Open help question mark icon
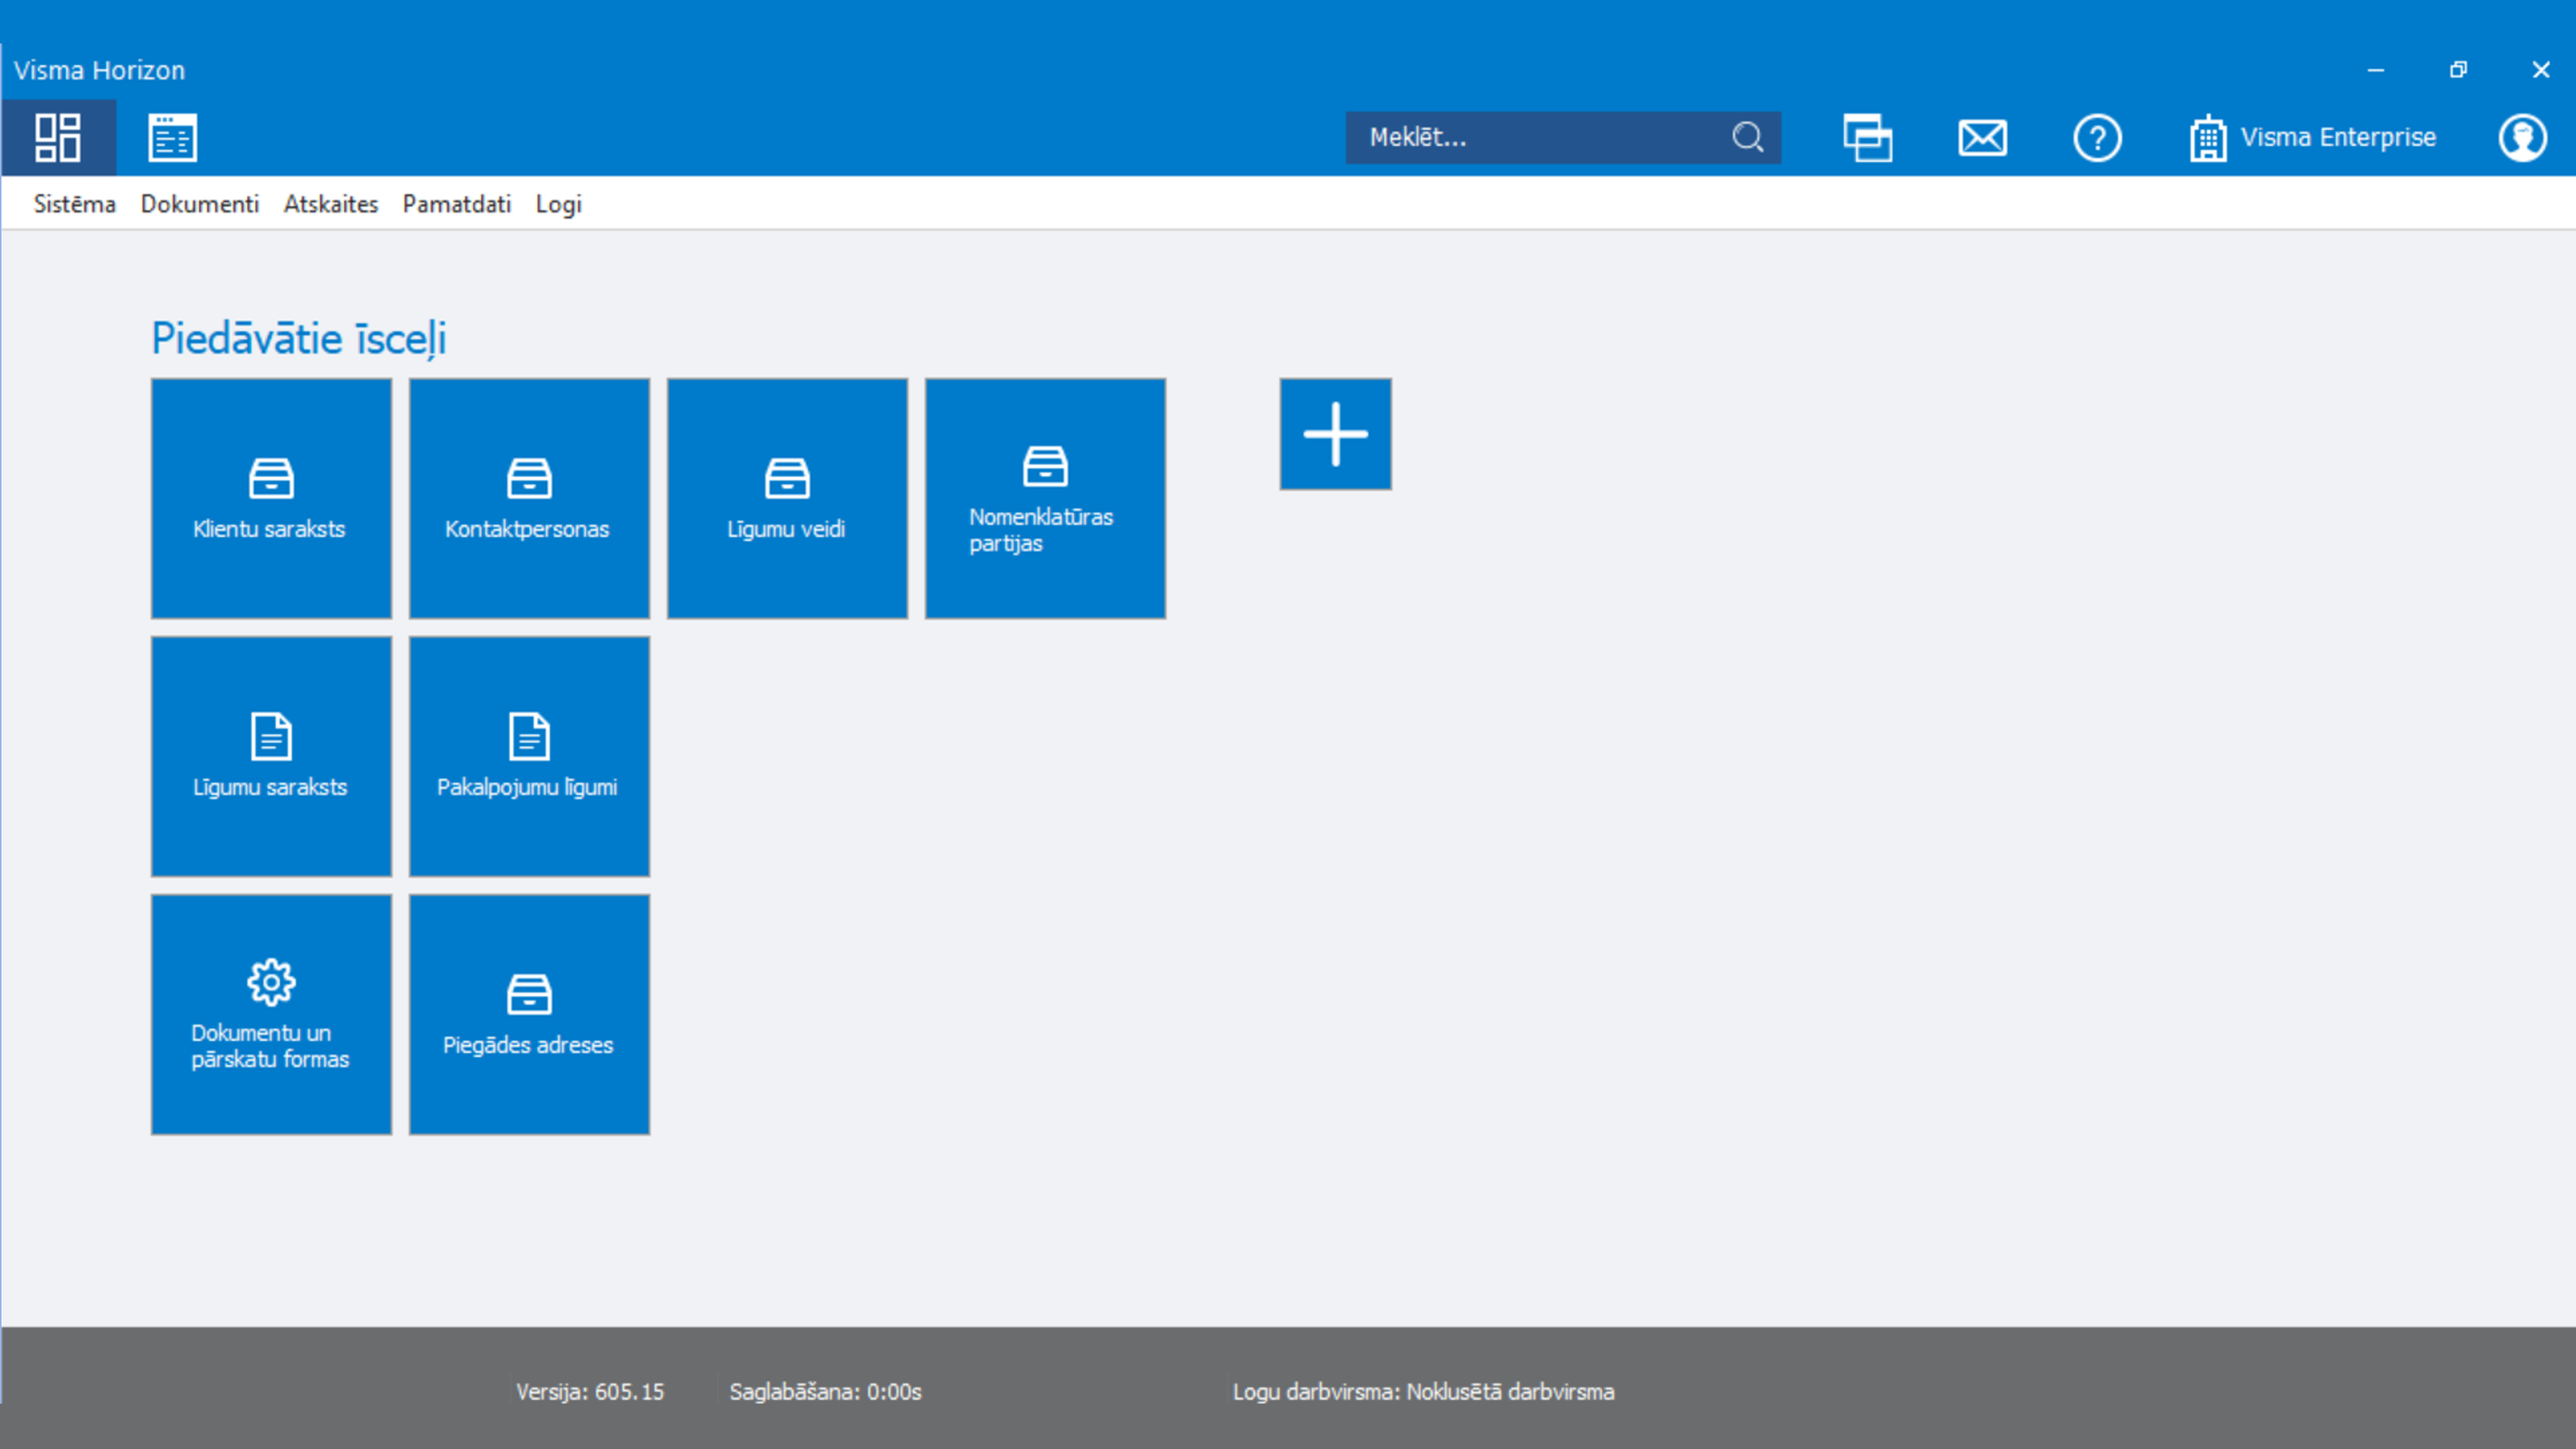This screenshot has width=2576, height=1449. [x=2097, y=137]
